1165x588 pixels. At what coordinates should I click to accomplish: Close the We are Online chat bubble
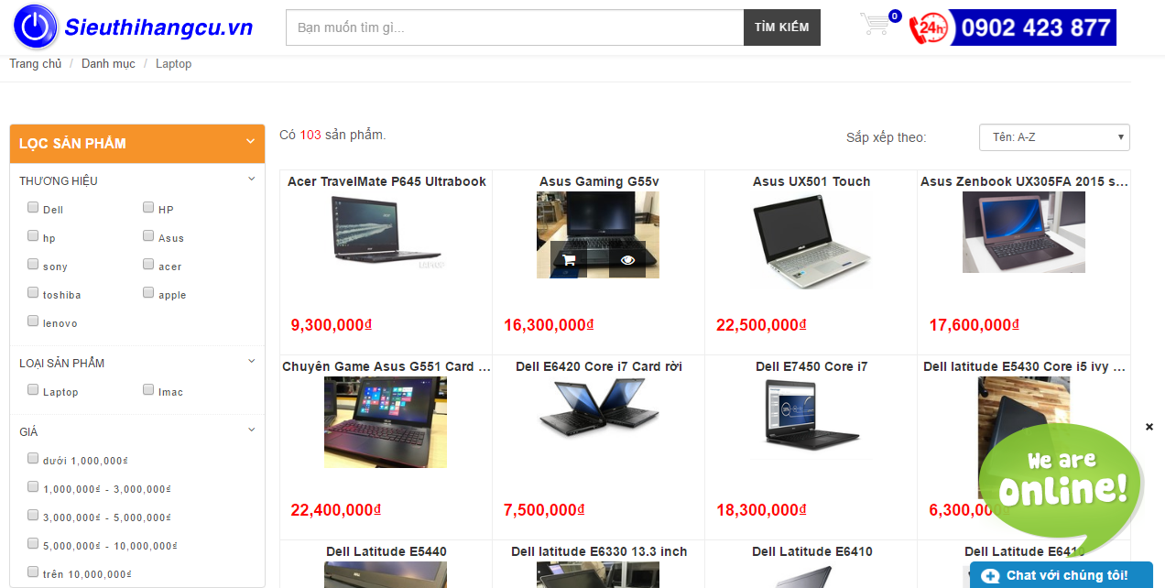tap(1149, 427)
